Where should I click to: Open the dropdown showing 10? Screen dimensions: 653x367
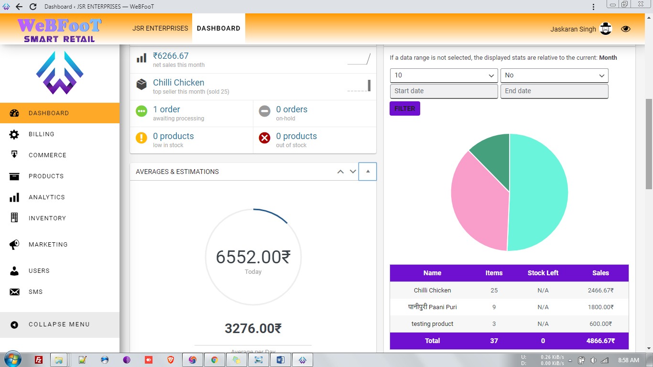coord(444,76)
